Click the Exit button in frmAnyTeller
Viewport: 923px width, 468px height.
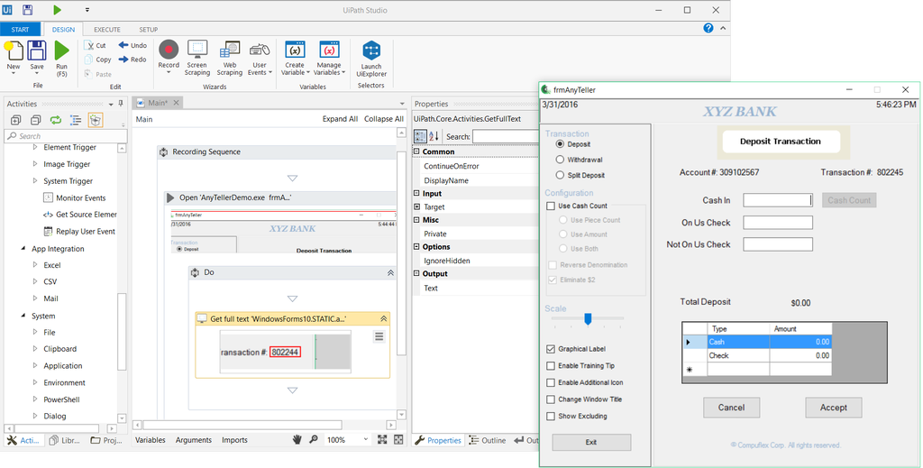tap(591, 442)
